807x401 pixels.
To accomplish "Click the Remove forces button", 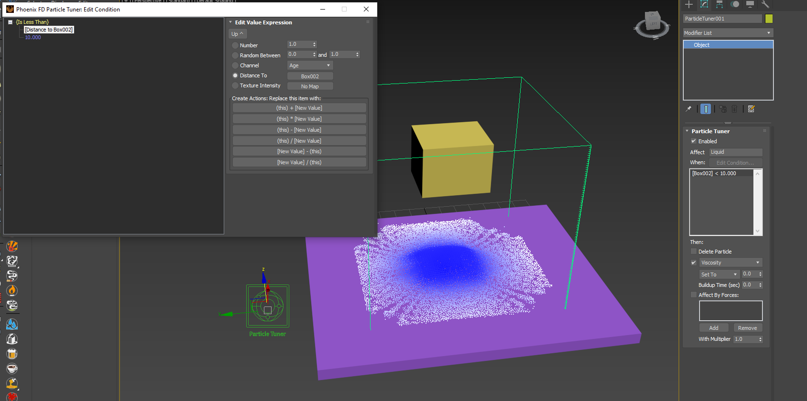I will tap(748, 328).
